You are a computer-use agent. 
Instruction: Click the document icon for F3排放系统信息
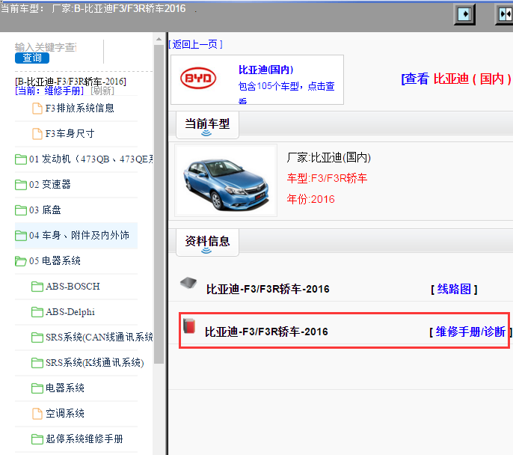(37, 109)
